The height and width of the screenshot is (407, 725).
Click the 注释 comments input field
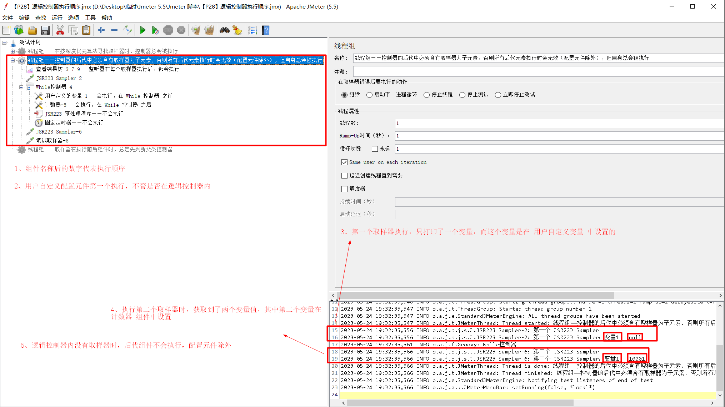point(538,72)
